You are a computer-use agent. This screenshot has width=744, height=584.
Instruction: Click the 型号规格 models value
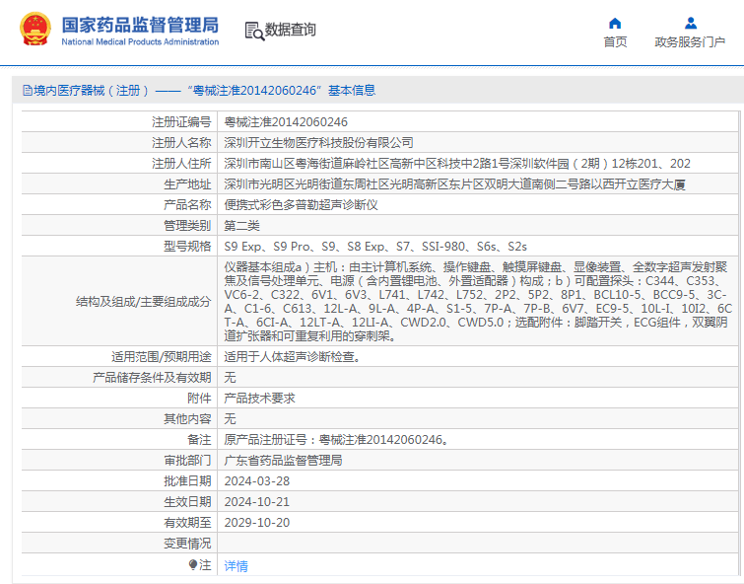(x=375, y=247)
